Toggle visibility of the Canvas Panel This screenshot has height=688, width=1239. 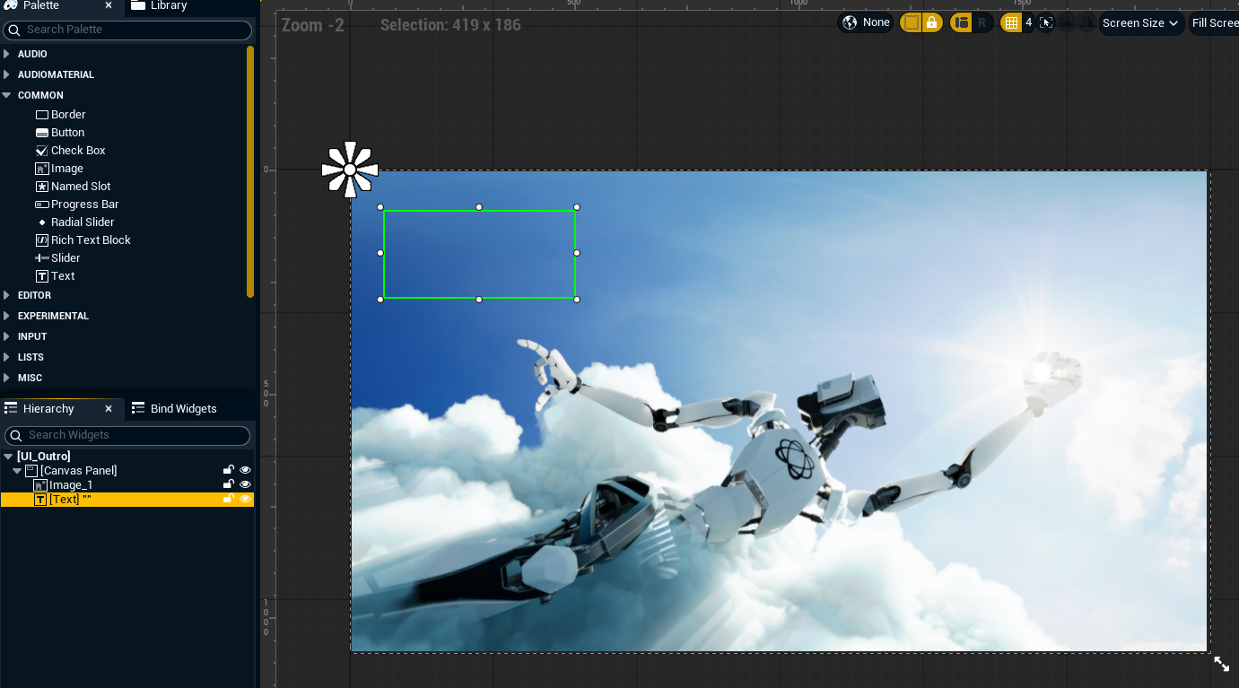245,470
